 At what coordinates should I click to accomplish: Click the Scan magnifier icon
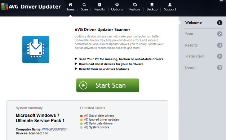(84, 5)
